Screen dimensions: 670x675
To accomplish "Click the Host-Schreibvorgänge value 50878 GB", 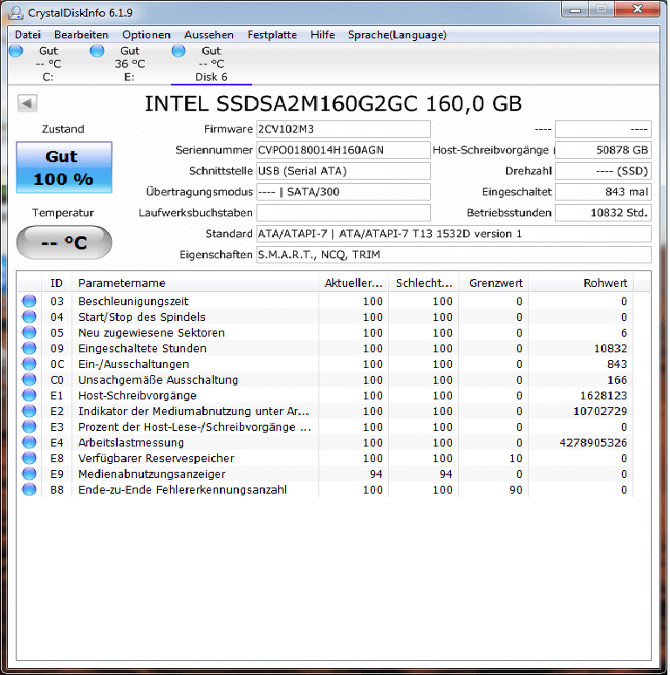I will tap(603, 150).
